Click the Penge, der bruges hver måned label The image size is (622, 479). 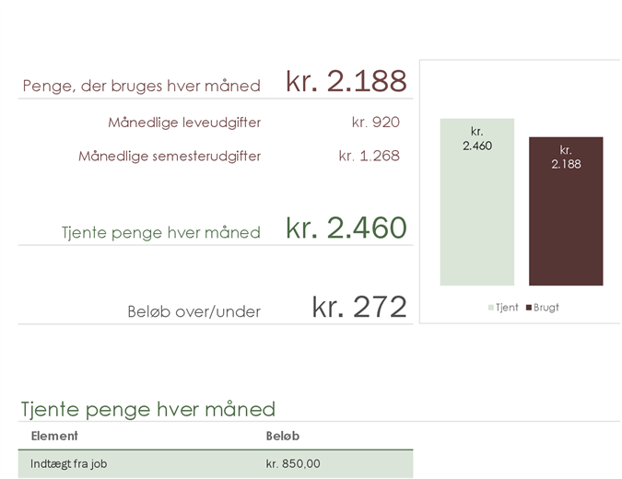coord(142,86)
